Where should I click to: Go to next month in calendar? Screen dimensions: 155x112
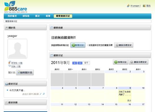point(80,63)
